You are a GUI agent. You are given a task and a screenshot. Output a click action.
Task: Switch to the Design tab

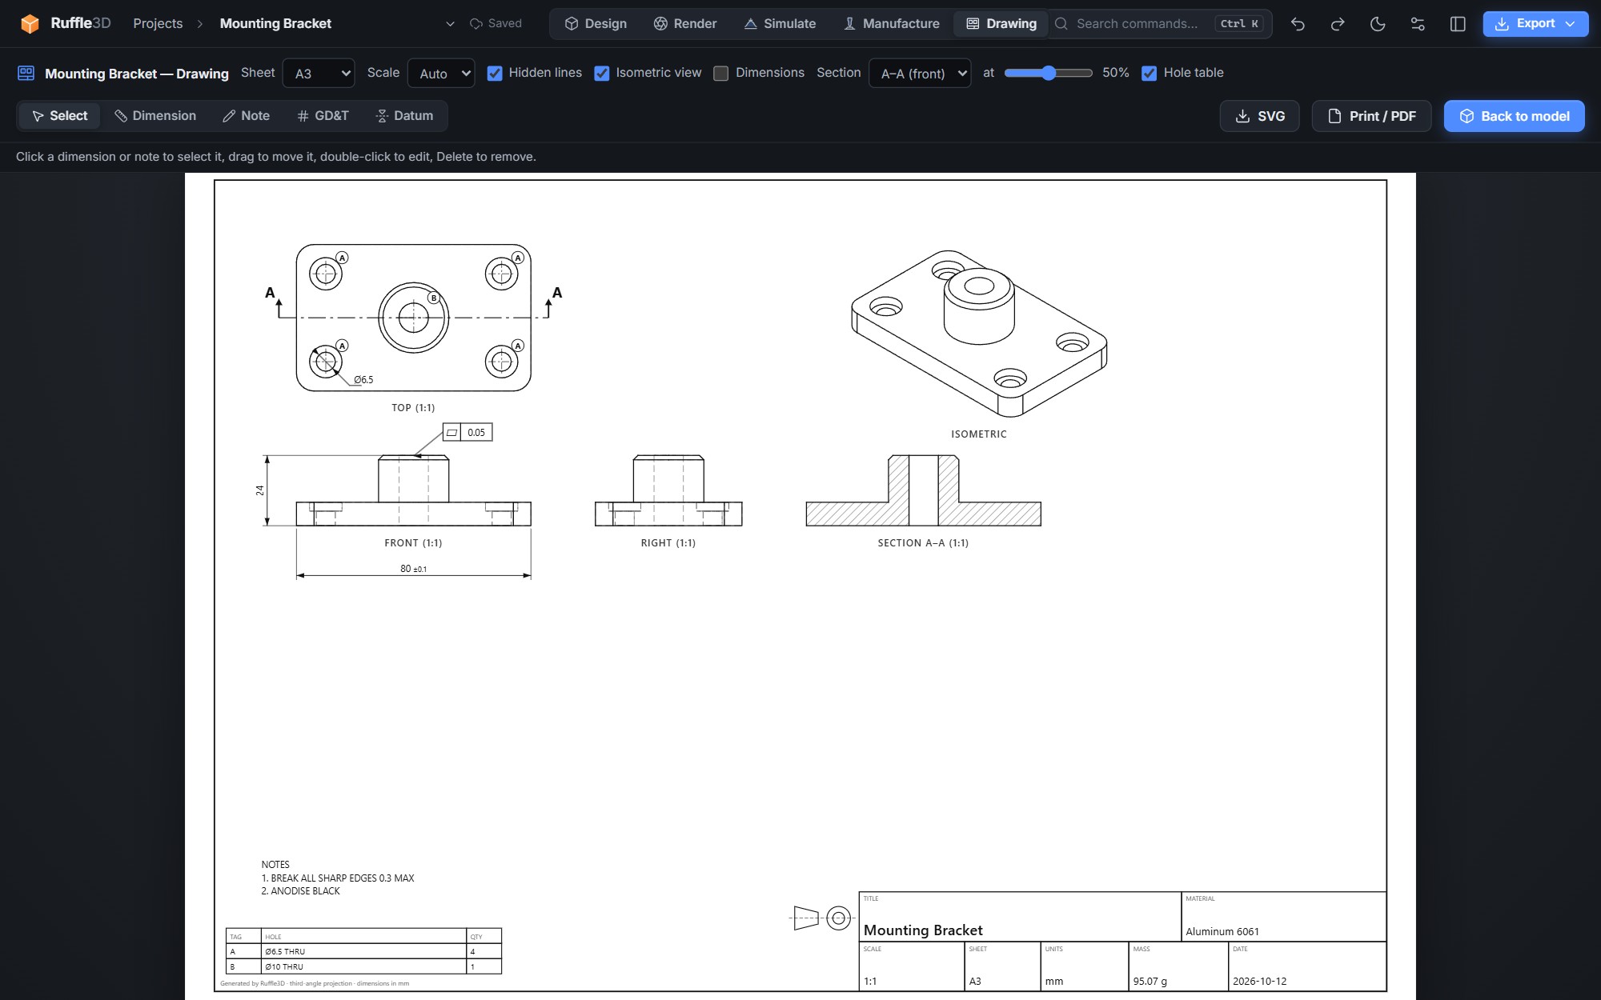tap(596, 24)
